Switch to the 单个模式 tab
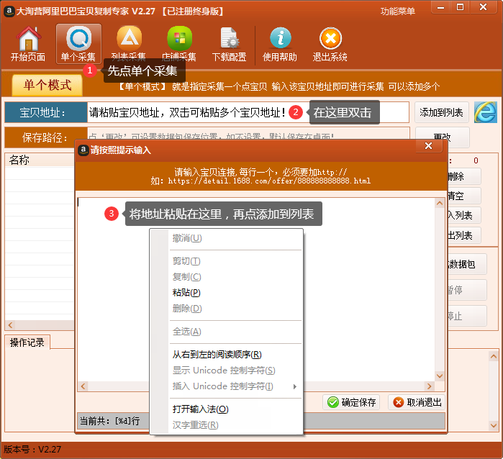Screen dimensions: 503x459 (x=47, y=85)
